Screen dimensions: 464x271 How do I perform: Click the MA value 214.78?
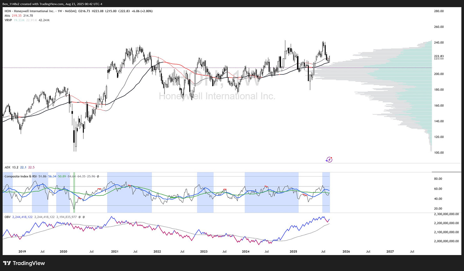[x=28, y=16]
